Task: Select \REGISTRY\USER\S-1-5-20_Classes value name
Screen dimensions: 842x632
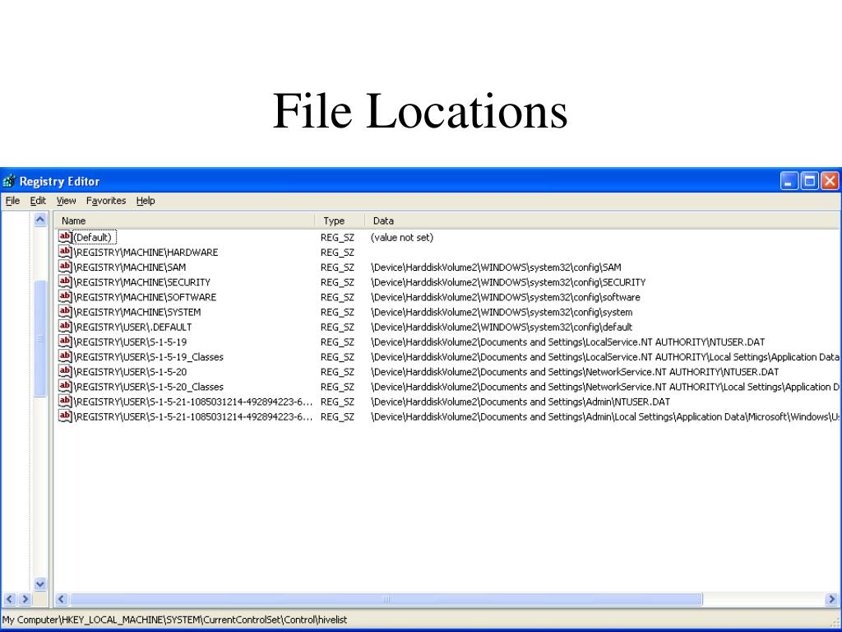Action: (x=148, y=387)
